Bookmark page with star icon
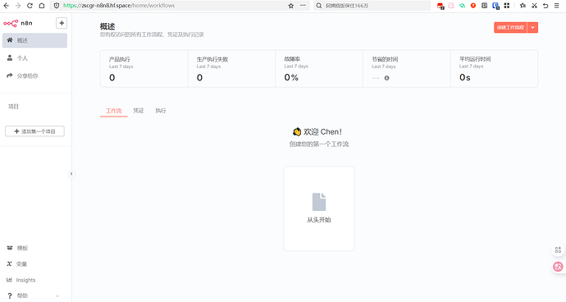566x302 pixels. pos(291,6)
